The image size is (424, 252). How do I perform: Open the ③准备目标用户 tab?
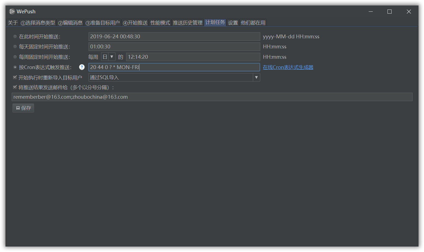[x=103, y=23]
